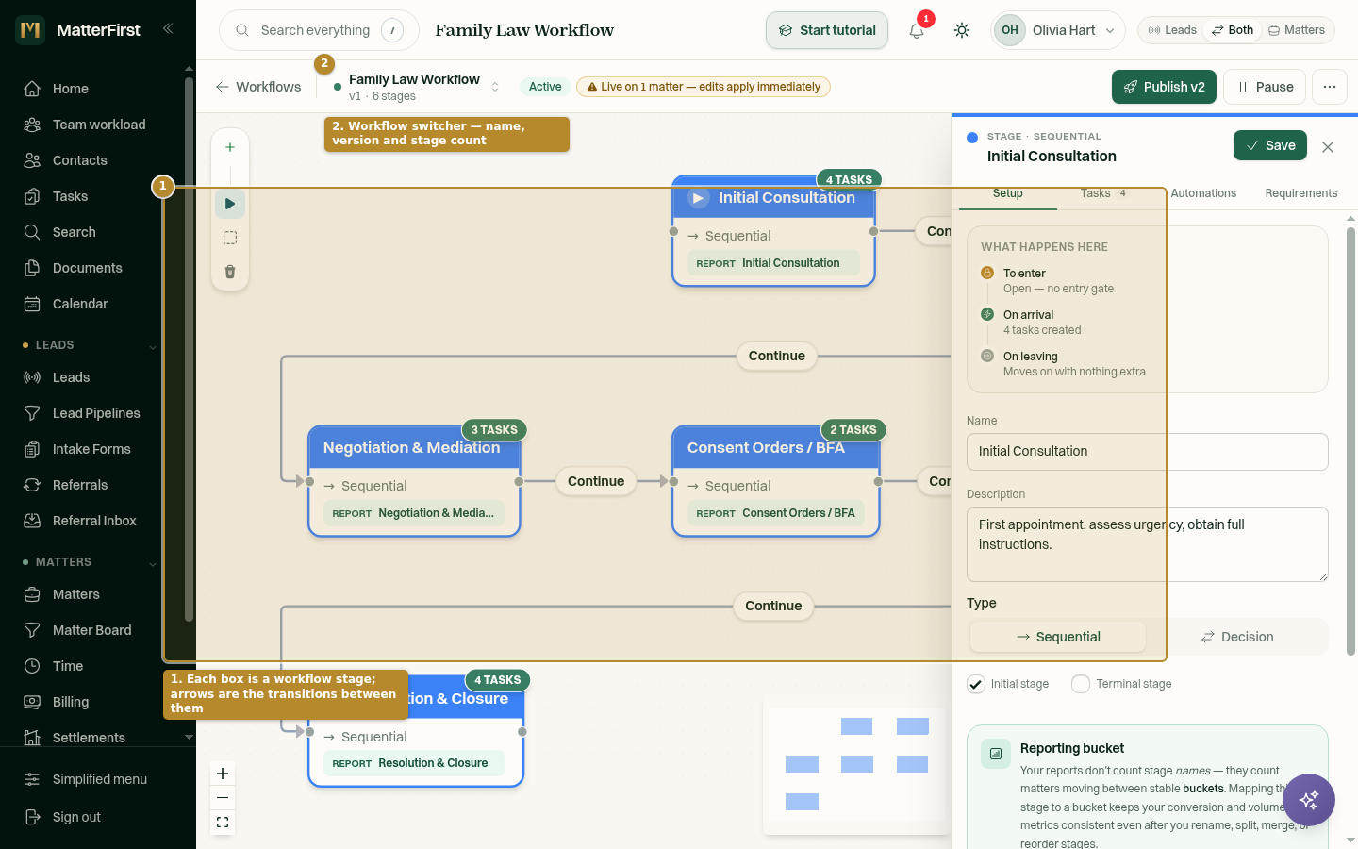The image size is (1358, 849).
Task: Pause the workflow
Action: [x=1265, y=87]
